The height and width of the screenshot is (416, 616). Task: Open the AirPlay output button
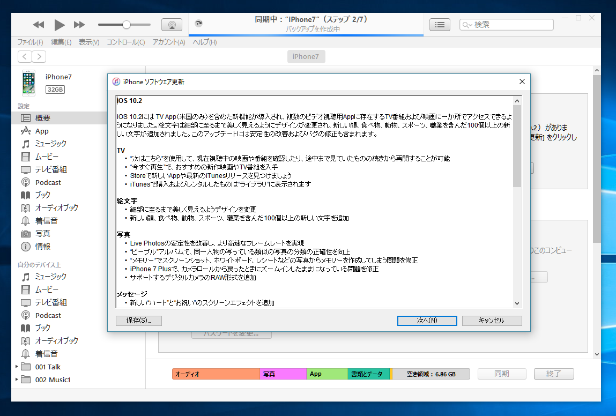coord(172,25)
